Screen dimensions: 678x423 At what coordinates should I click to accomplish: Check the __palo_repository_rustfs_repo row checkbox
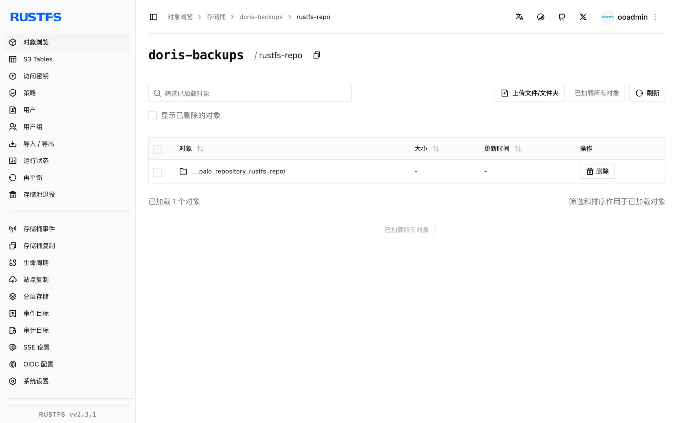157,172
